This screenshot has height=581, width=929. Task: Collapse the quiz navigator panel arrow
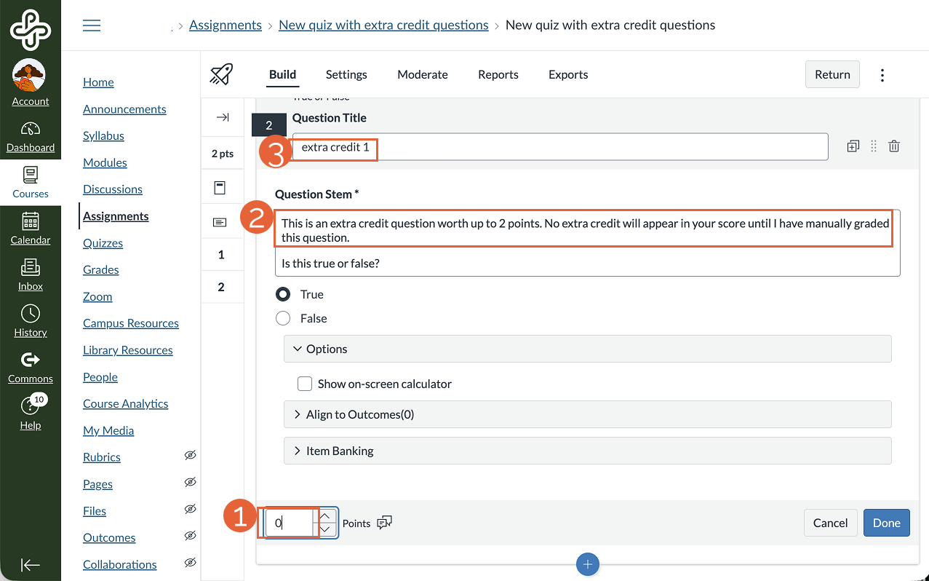click(223, 117)
